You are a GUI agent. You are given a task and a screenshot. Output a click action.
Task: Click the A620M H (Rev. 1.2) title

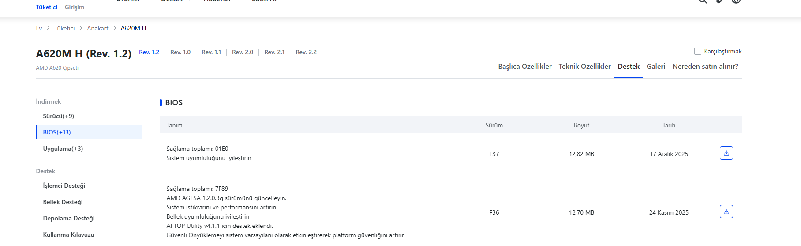click(x=84, y=54)
